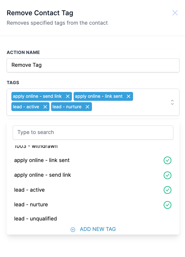Collapse the Tags dropdown using chevron arrows

pos(172,102)
